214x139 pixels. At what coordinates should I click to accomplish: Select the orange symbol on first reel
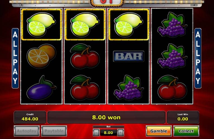click(41, 56)
